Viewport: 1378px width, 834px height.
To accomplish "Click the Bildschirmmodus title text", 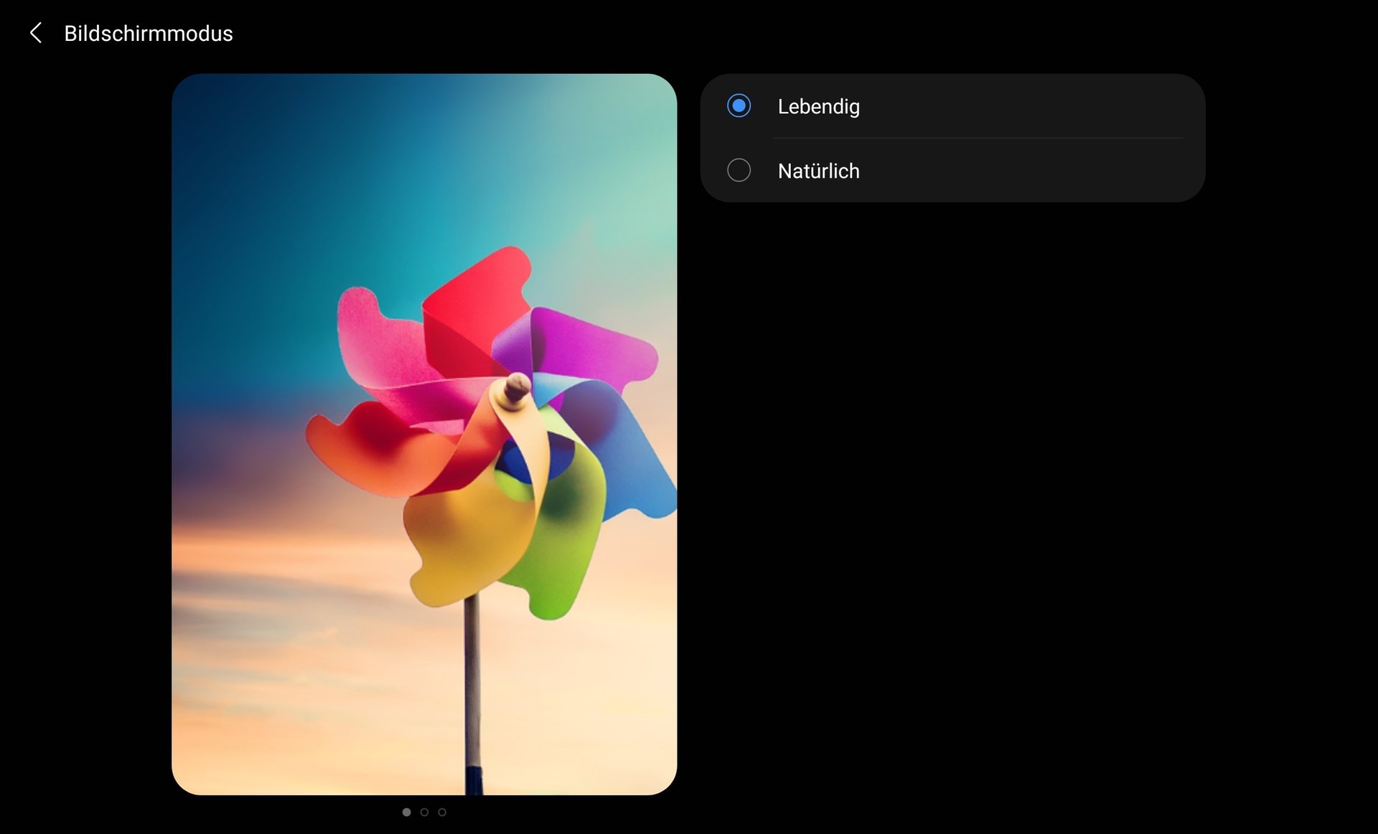I will tap(149, 33).
